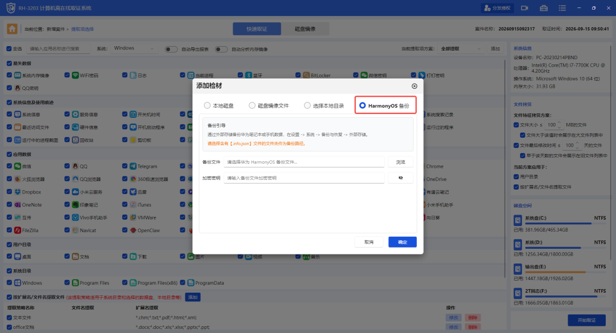Switch to the 磁盘镜像 tab
616x333 pixels.
click(x=305, y=29)
